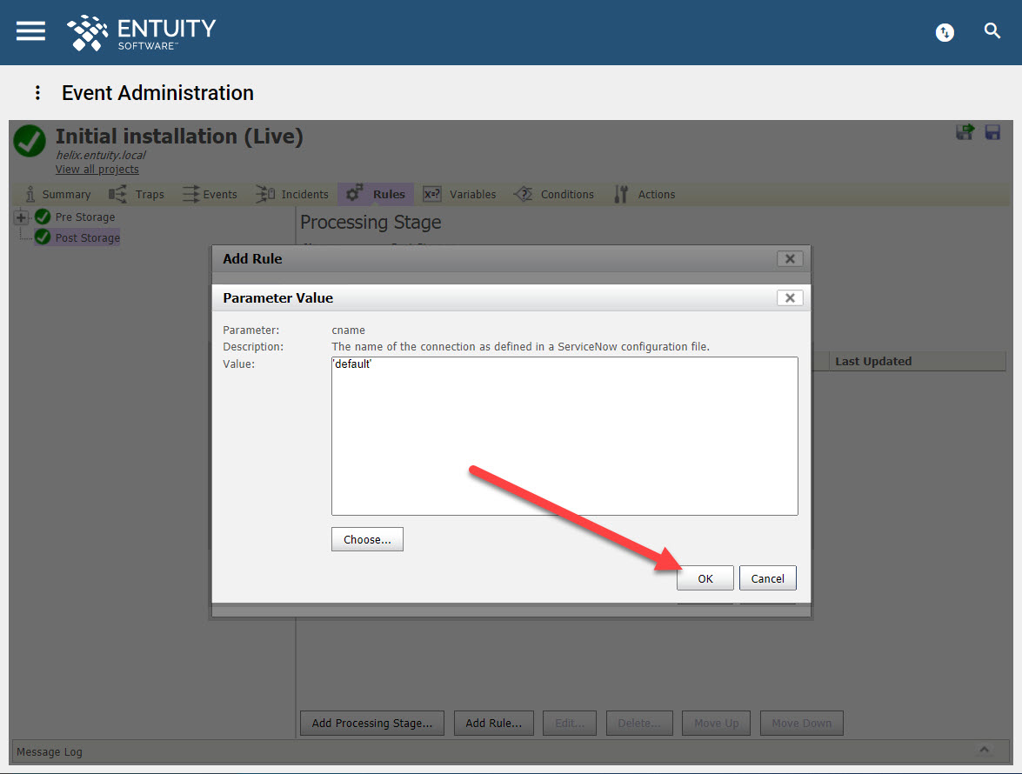
Task: Switch to the Summary tab
Action: coord(57,194)
